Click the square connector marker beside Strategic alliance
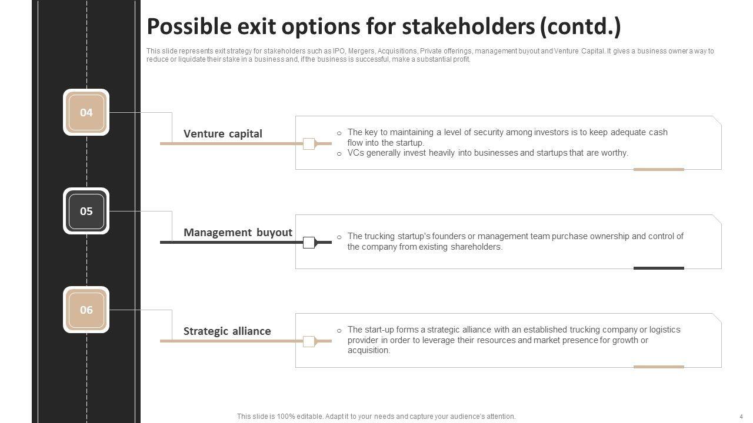Screen dimensions: 753x423 (309, 341)
